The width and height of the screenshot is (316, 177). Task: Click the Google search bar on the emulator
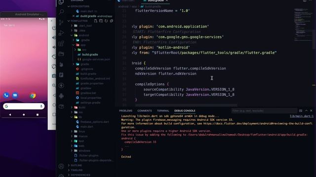pos(24,106)
